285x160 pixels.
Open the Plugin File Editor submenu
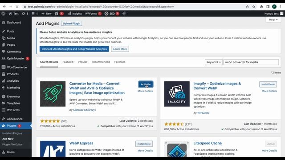pos(12,144)
